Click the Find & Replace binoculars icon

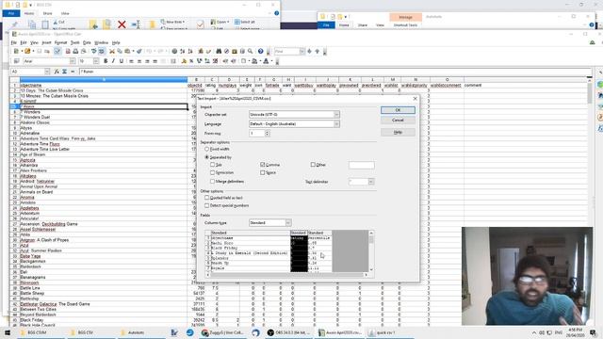pyautogui.click(x=219, y=51)
